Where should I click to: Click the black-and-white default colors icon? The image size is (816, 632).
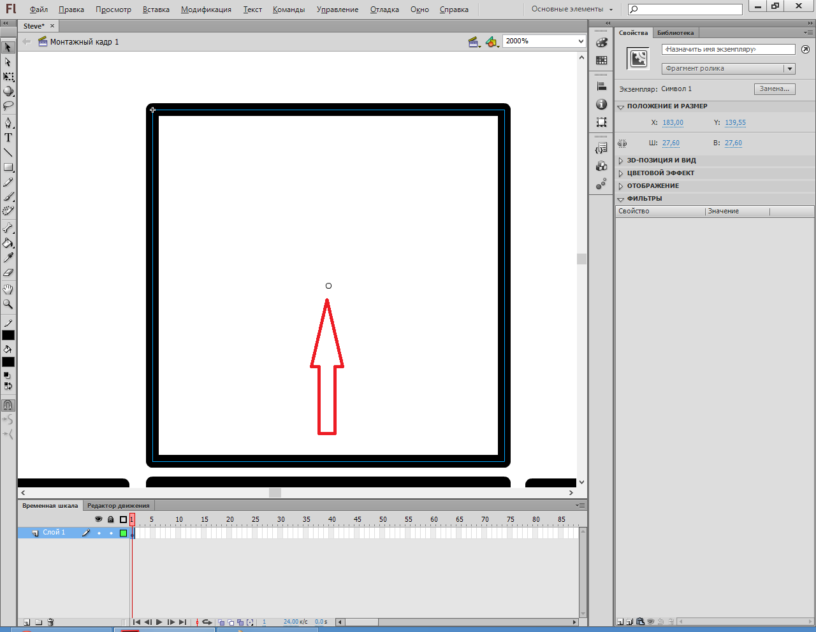coord(7,376)
